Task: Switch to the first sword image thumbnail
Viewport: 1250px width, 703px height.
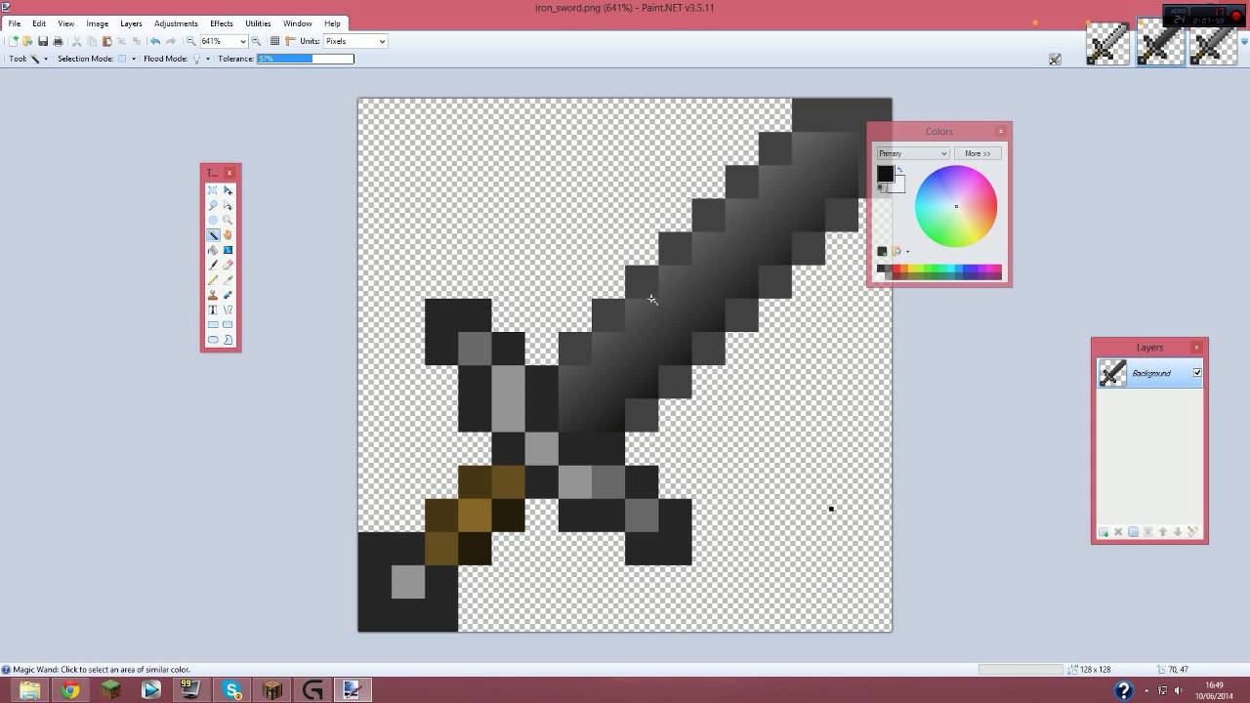Action: [1107, 45]
